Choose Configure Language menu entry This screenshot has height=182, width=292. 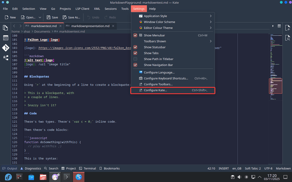pos(173,72)
